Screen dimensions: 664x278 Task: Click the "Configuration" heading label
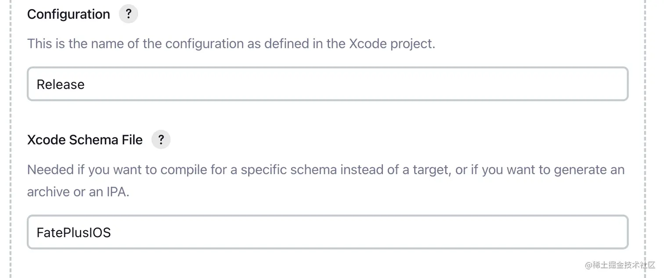click(x=69, y=14)
